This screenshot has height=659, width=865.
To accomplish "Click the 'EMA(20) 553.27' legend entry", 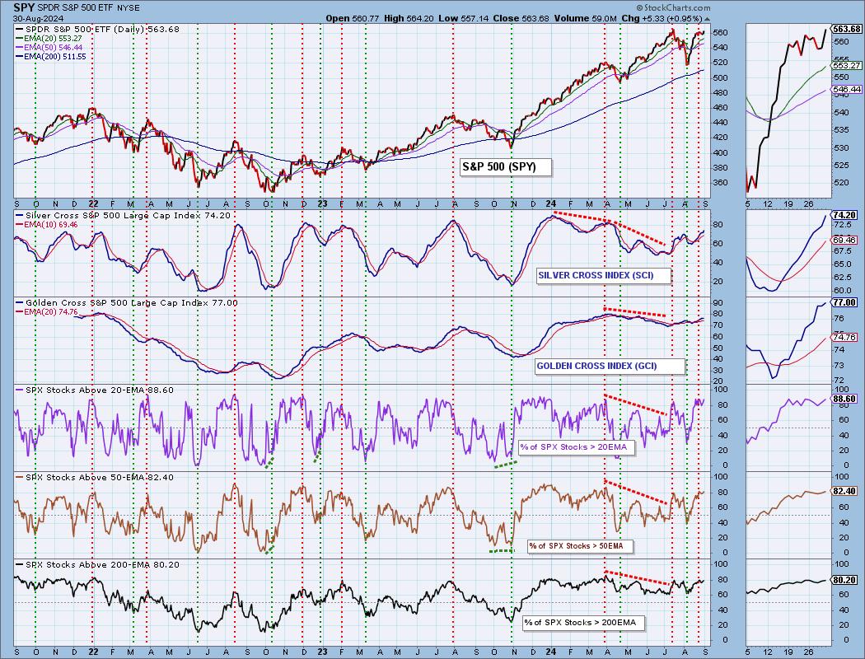I will 49,38.
